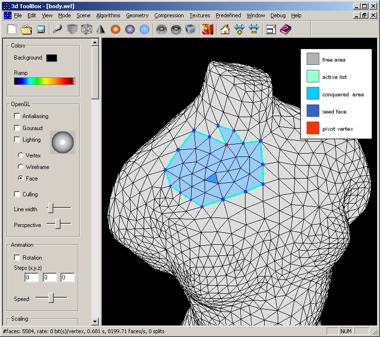
Task: Select the wireframe cube icon
Action: coord(86,29)
